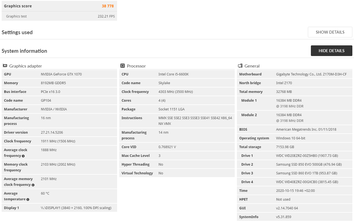The image size is (354, 223).
Task: Click manufacturing process value 16 nm
Action: click(x=46, y=118)
